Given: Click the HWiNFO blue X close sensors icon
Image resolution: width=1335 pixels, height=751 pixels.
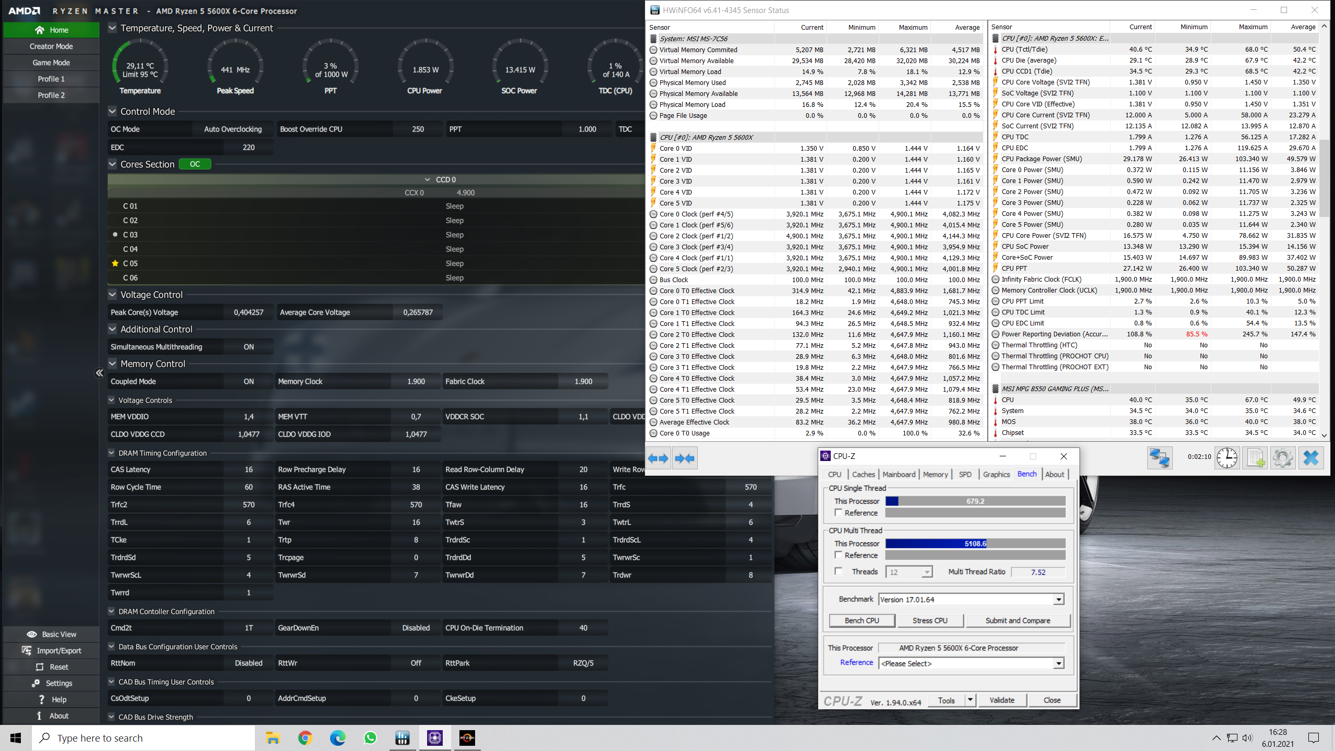Looking at the screenshot, I should click(1310, 458).
